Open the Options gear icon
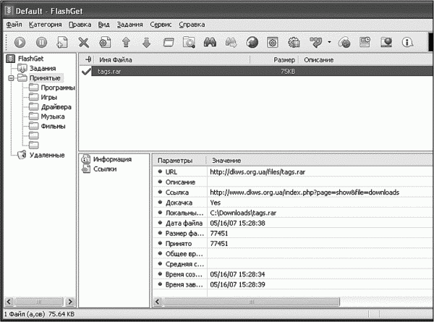The width and height of the screenshot is (434, 322). pyautogui.click(x=294, y=43)
